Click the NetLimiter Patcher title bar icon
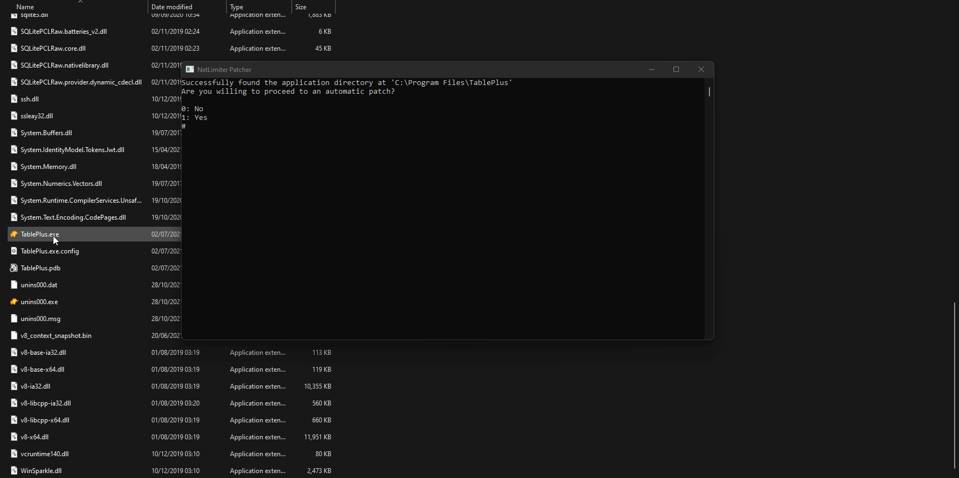959x478 pixels. coord(190,70)
